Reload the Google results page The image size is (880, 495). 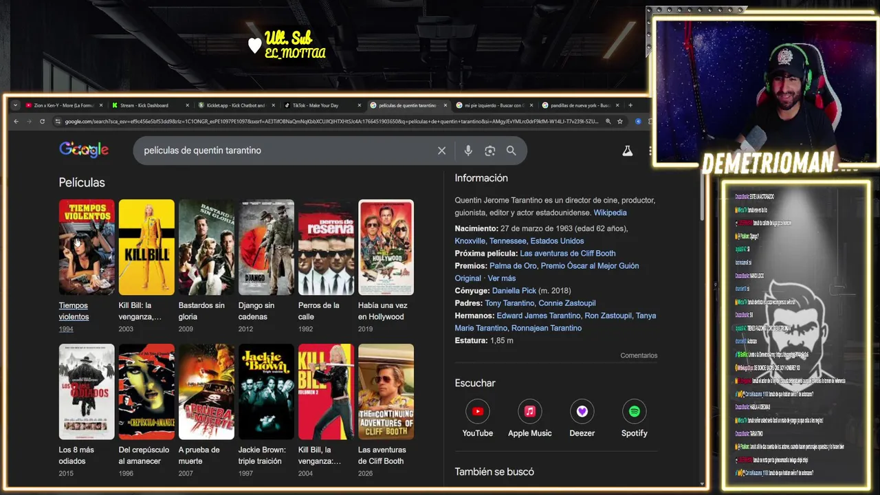[42, 121]
